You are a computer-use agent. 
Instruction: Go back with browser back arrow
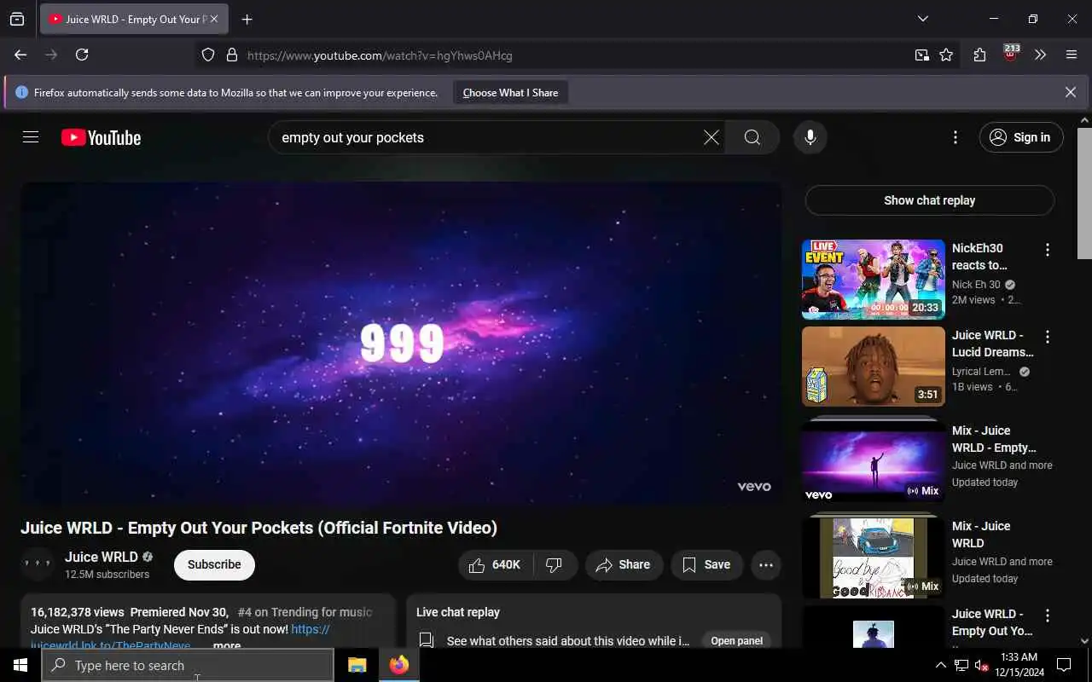click(20, 55)
